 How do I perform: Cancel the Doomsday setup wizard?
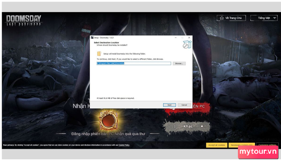tap(184, 105)
